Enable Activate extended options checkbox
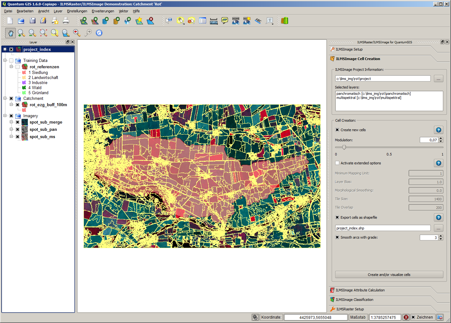Viewport: 451px width, 323px height. pyautogui.click(x=337, y=163)
